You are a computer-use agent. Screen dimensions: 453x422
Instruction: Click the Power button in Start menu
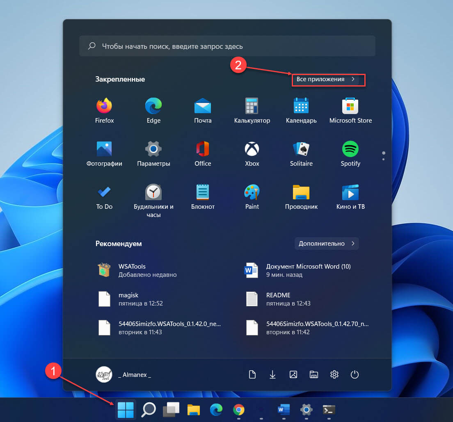coord(355,374)
